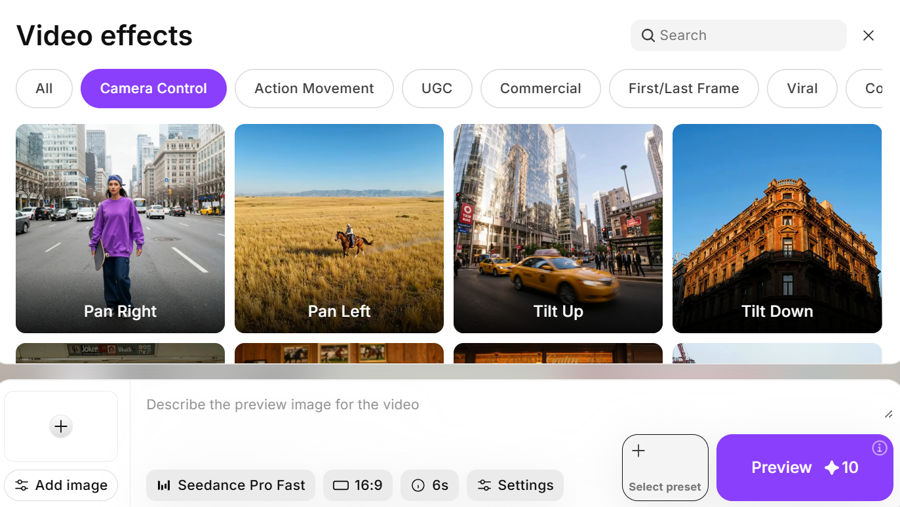This screenshot has height=507, width=900.
Task: Click the plus icon on the Select preset card
Action: (638, 451)
